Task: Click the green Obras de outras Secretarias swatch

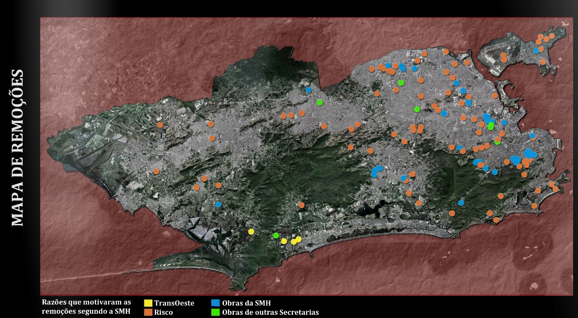Action: [x=216, y=312]
